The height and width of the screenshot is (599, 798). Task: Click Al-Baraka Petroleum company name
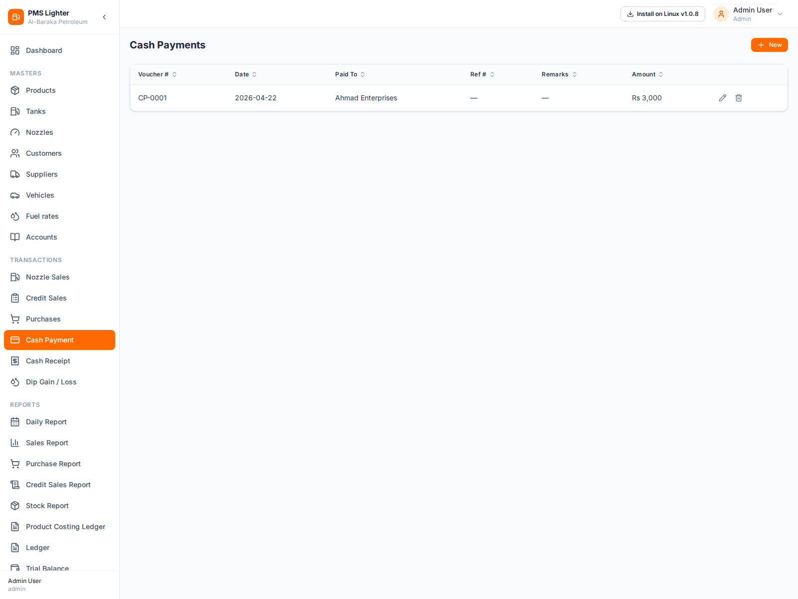click(58, 22)
